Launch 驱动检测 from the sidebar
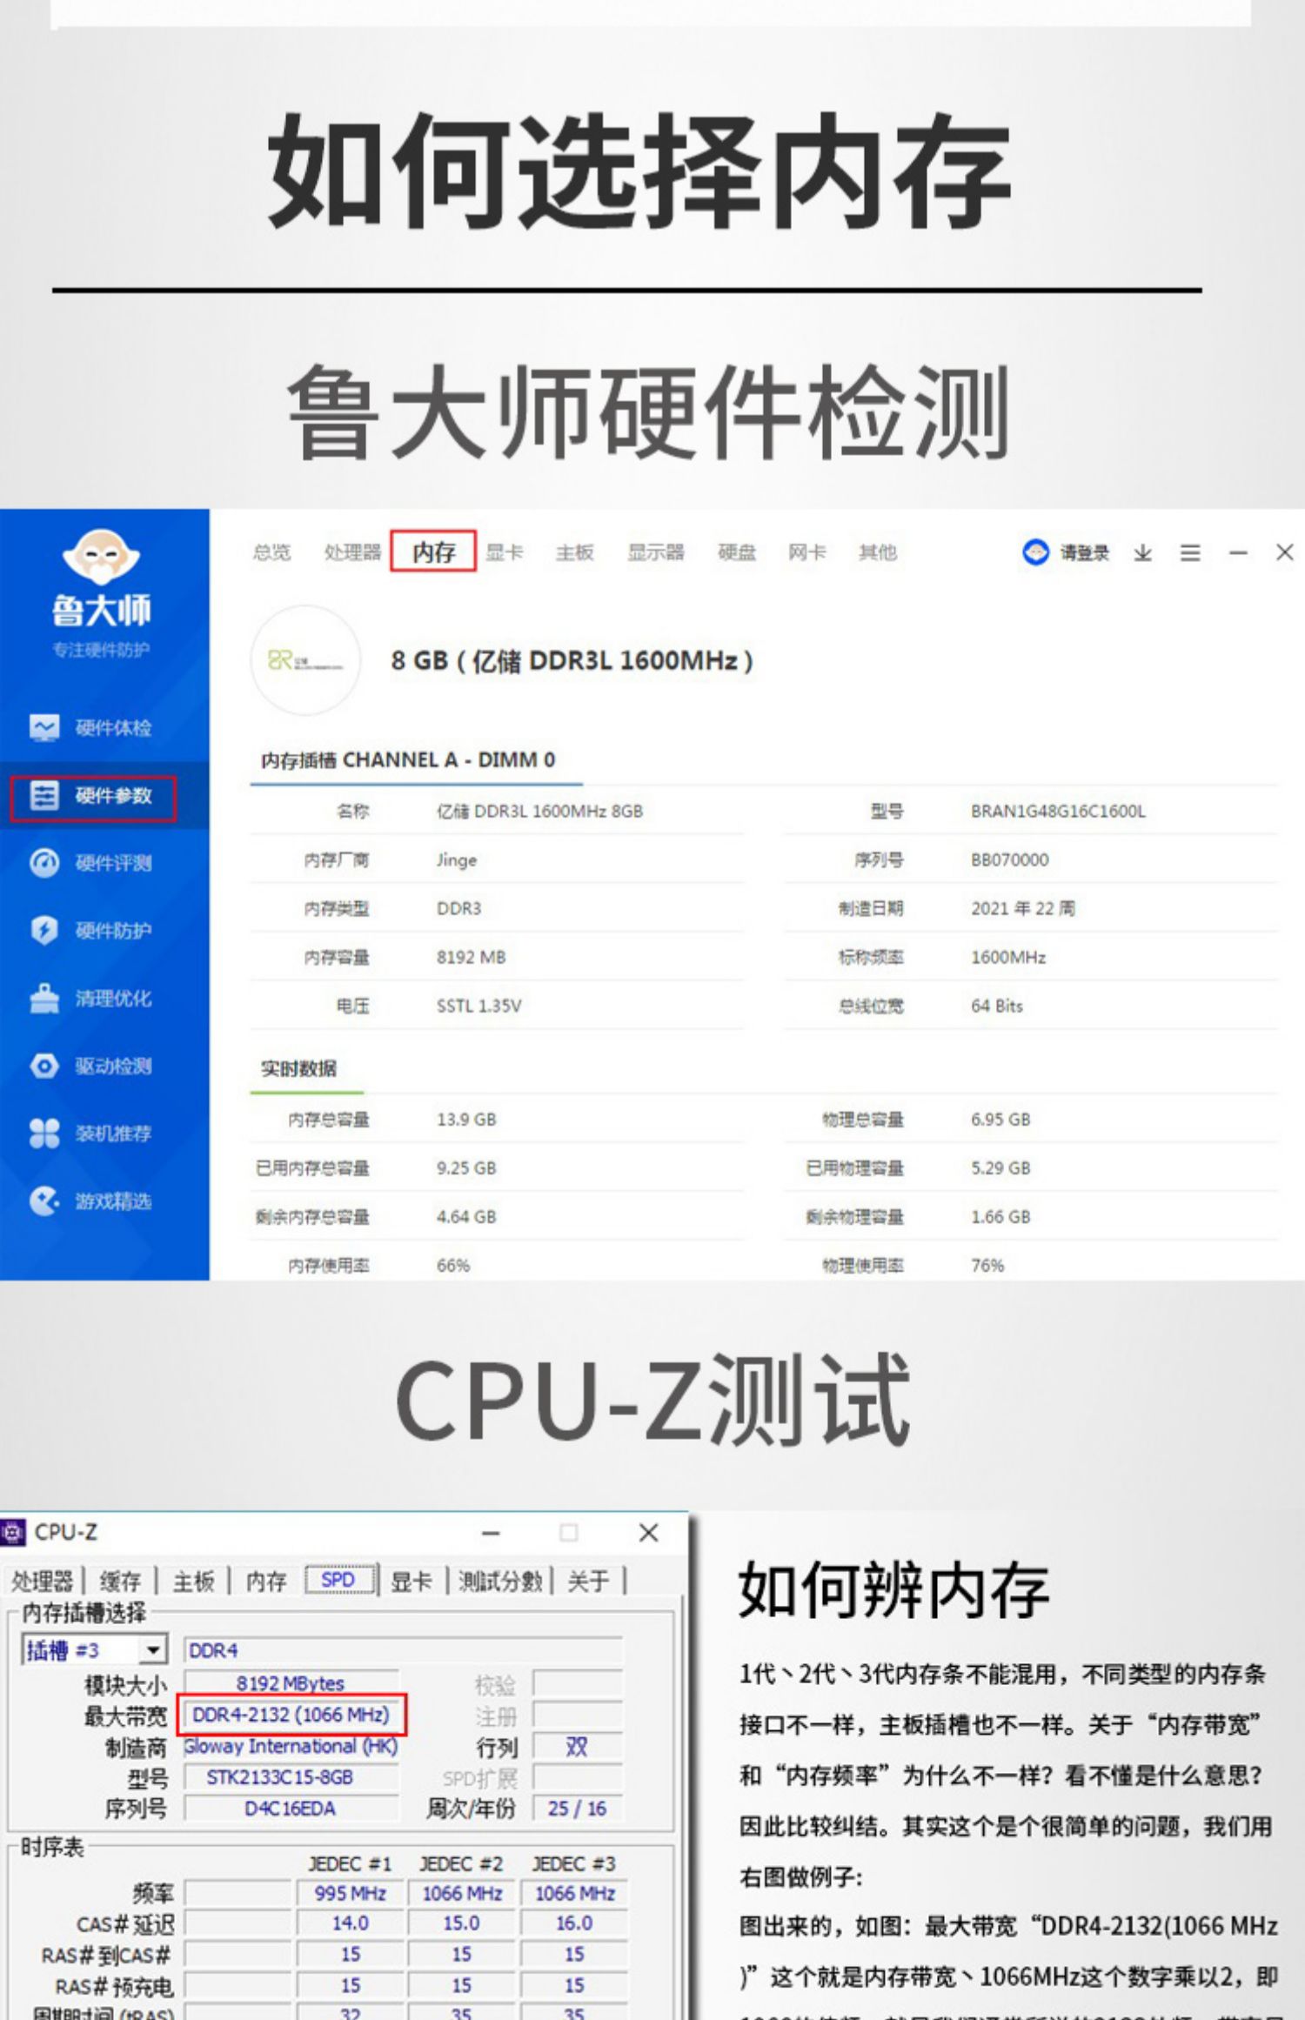 click(91, 1066)
